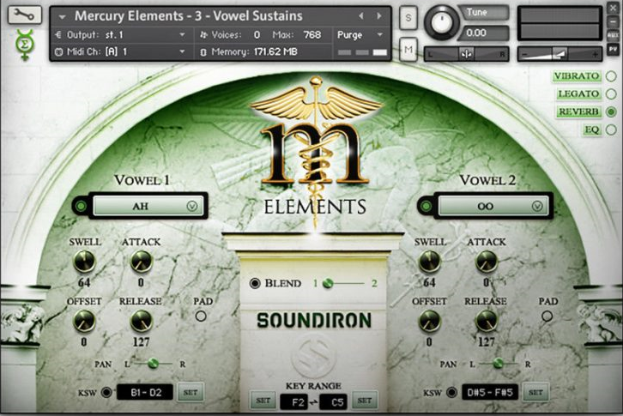Image resolution: width=623 pixels, height=416 pixels.
Task: Click Vowel 1 Swell knob
Action: coord(84,262)
